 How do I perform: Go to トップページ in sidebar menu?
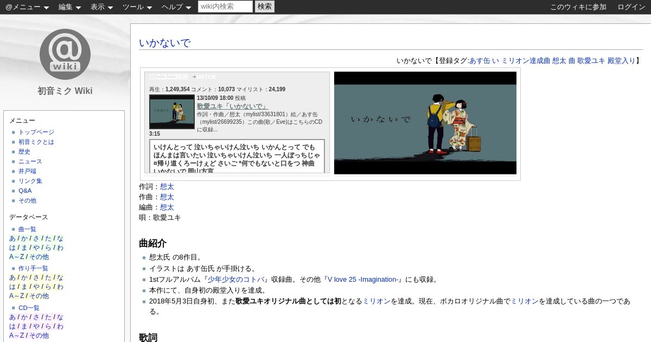[36, 132]
